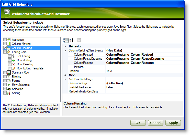The image size is (190, 135).
Task: Collapse the ColumnResizingClientEvents node
Action: tap(65, 50)
